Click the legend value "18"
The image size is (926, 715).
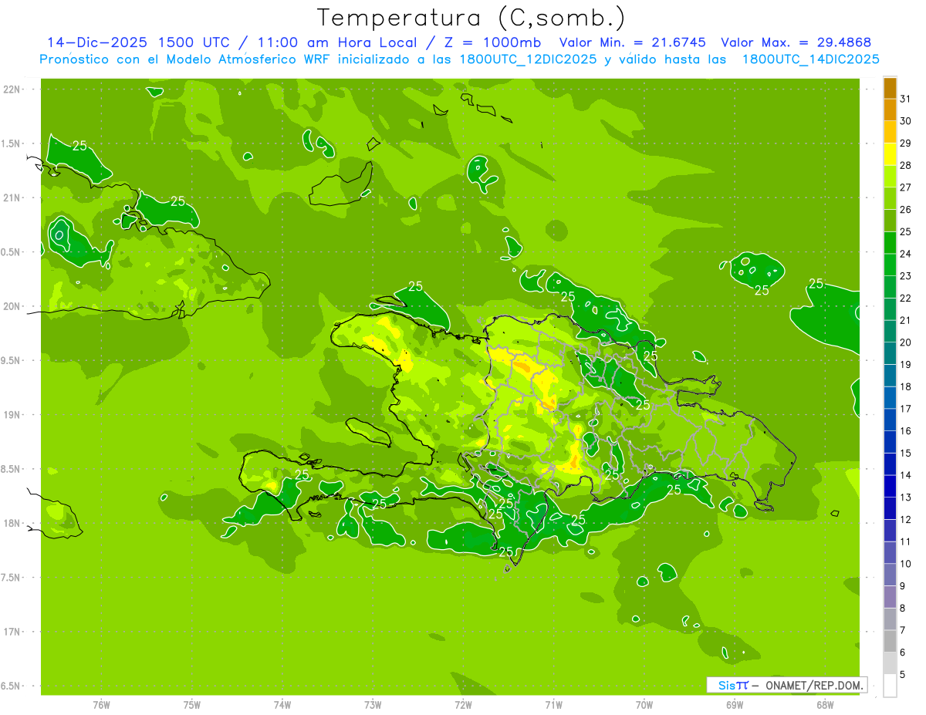point(906,386)
